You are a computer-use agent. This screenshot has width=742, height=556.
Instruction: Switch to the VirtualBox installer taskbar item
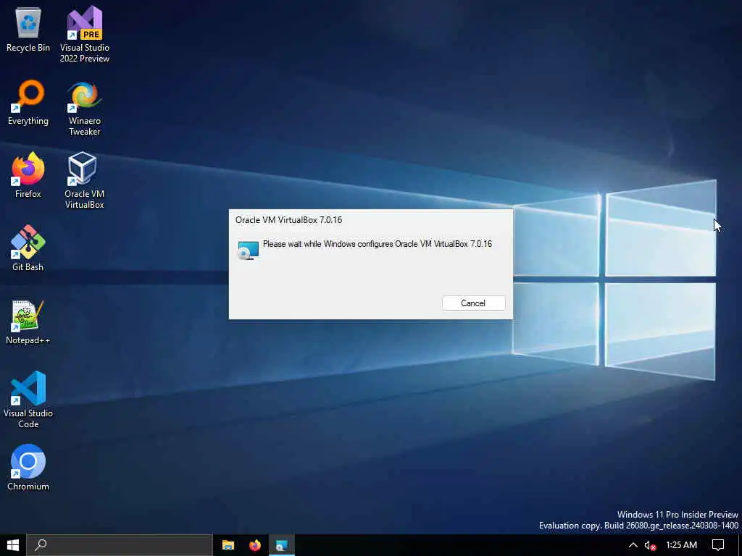[282, 545]
